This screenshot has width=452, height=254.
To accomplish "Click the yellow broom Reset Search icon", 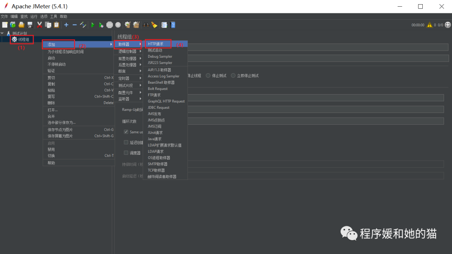I will tap(154, 25).
